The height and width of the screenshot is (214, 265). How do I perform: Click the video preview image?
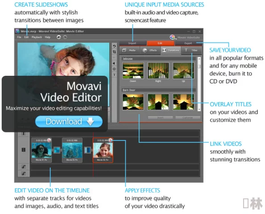(x=63, y=59)
